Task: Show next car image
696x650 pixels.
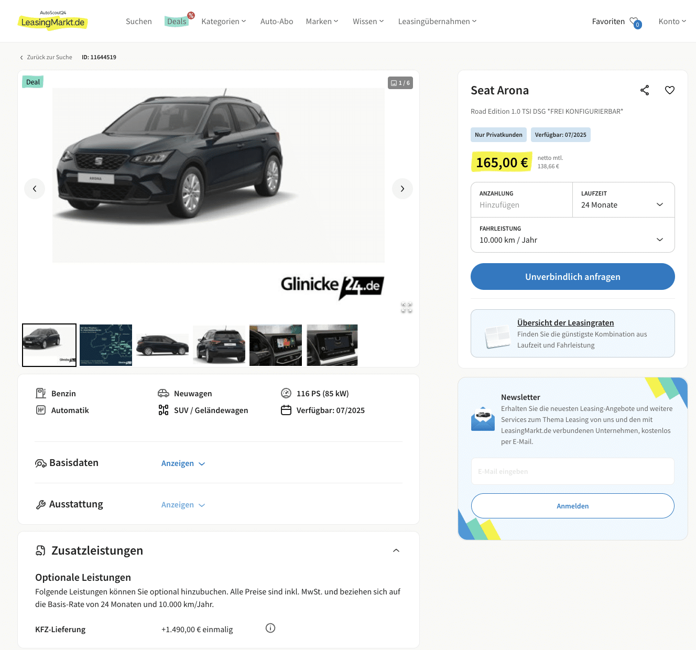Action: coord(403,189)
